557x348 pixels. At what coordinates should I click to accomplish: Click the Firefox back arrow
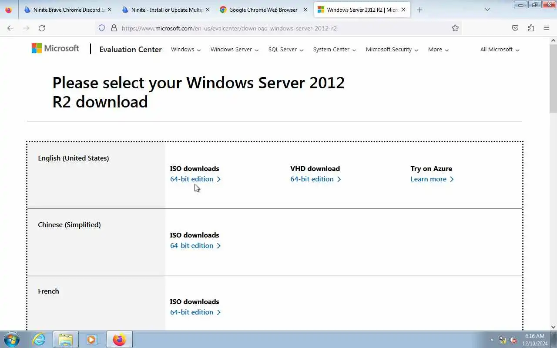[10, 28]
